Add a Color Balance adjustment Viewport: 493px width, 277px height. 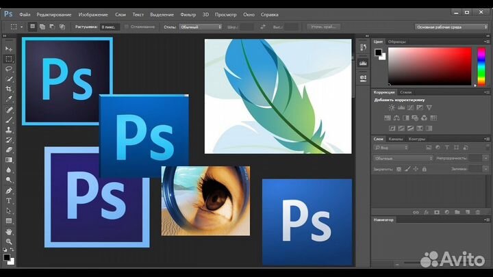tap(396, 118)
